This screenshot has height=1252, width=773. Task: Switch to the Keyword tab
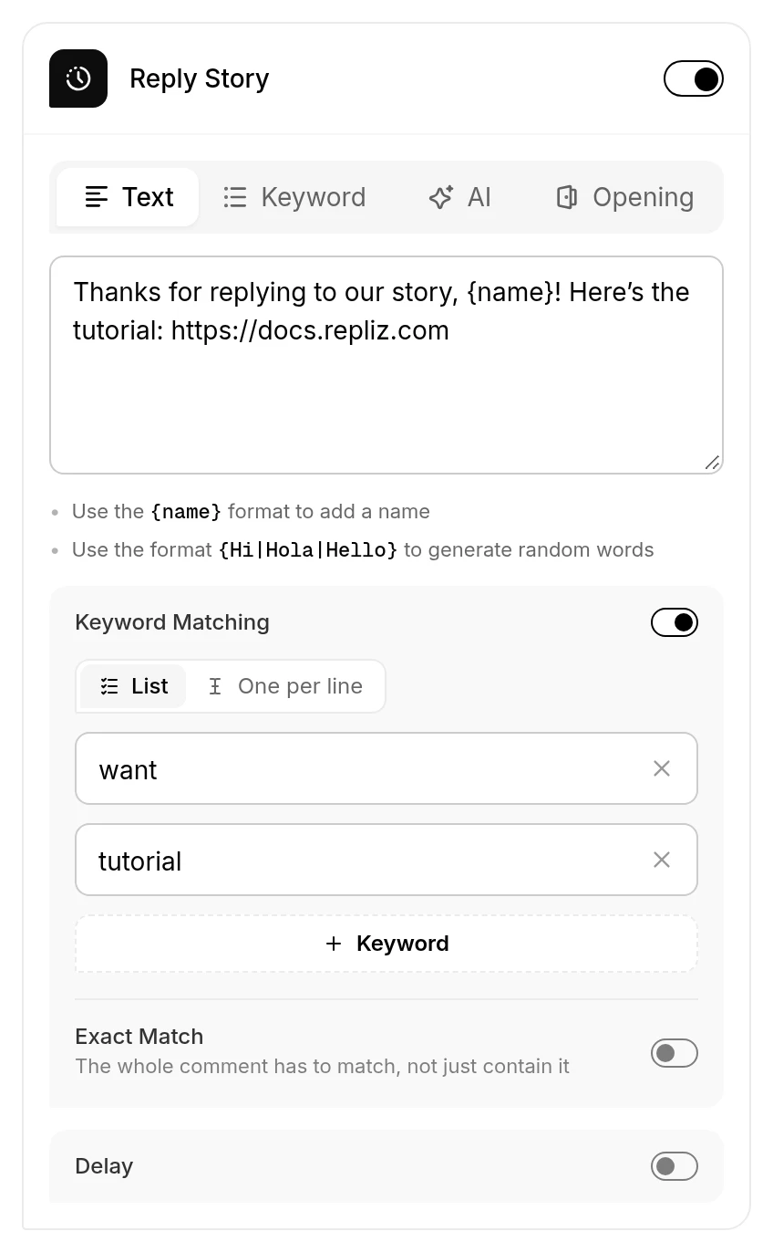pyautogui.click(x=294, y=197)
